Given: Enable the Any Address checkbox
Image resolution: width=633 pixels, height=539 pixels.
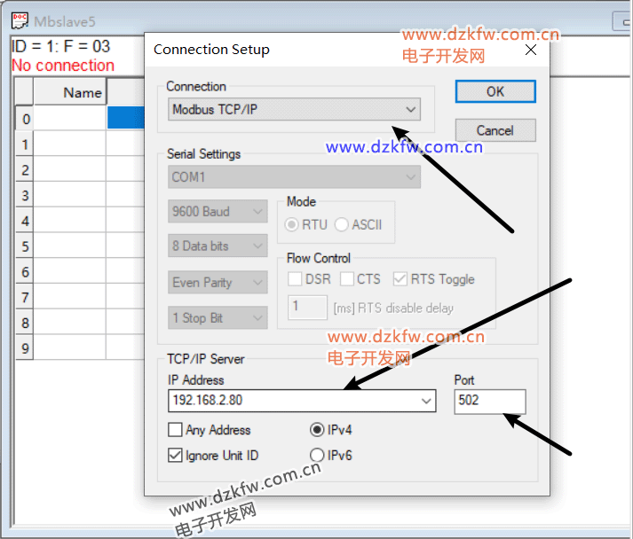Looking at the screenshot, I should click(x=176, y=430).
